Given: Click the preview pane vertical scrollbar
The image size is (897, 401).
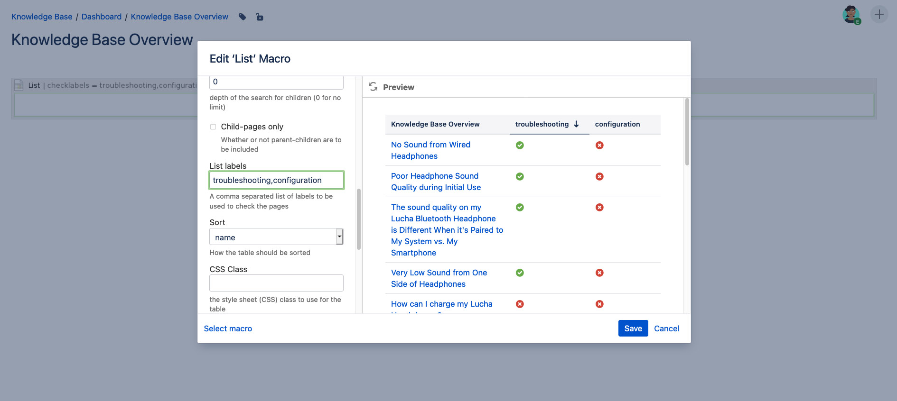Looking at the screenshot, I should 687,132.
